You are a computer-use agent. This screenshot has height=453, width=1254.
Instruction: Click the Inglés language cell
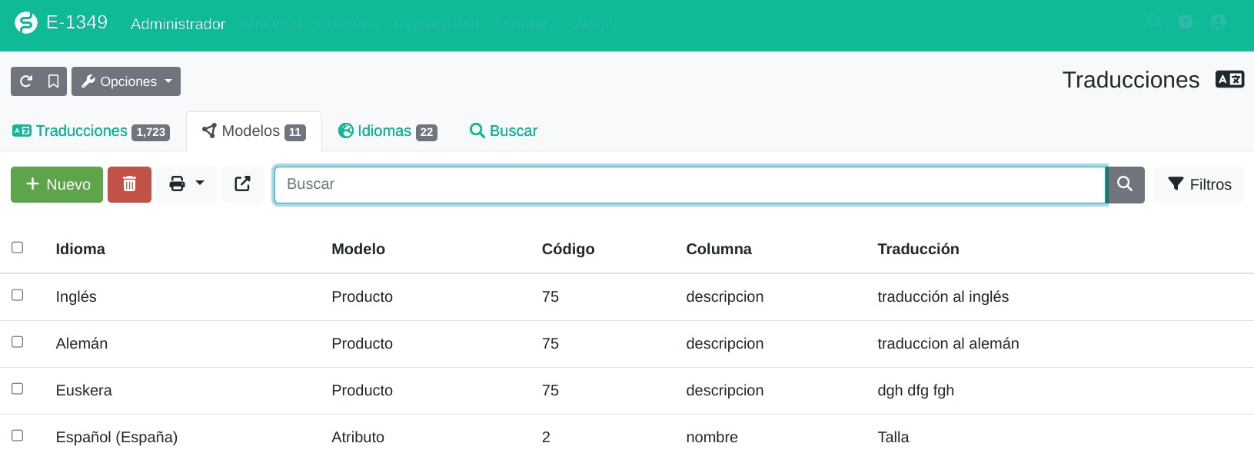[76, 297]
